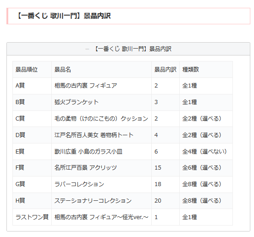Select the 種類数 column header
This screenshot has height=237, width=254.
click(x=206, y=70)
